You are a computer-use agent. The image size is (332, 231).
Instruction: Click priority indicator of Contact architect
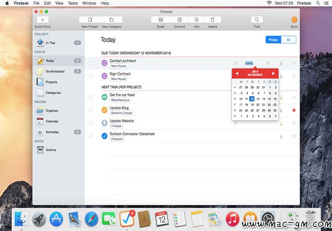tap(281, 63)
